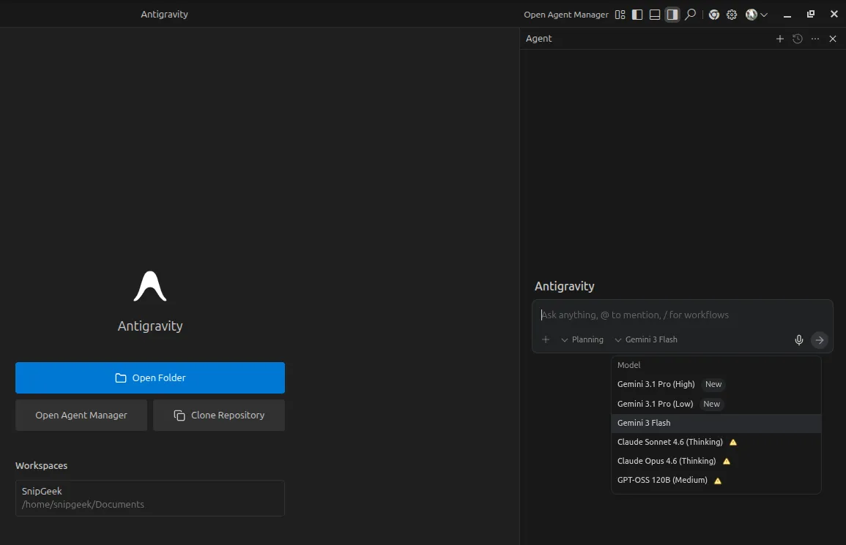Restore down the Antigravity window

tap(810, 15)
